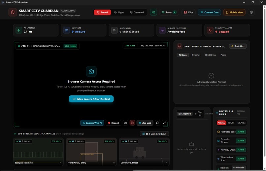266x171 pixels.
Task: Click the refresh feed icon button
Action: coord(157,123)
